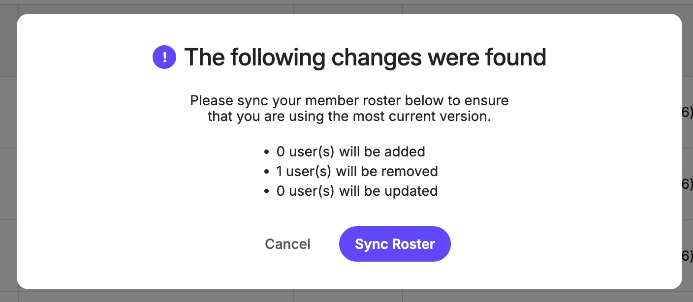Click the "Please sync your member roster" line
Image resolution: width=693 pixels, height=302 pixels.
[x=349, y=101]
